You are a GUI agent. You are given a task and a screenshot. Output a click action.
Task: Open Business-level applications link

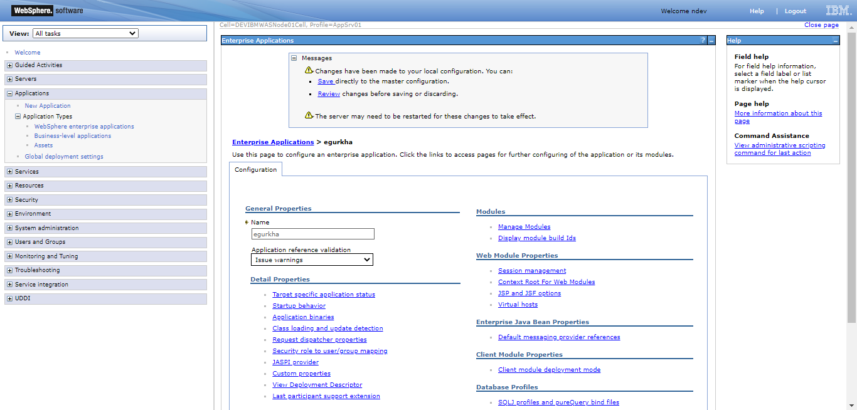coord(73,136)
